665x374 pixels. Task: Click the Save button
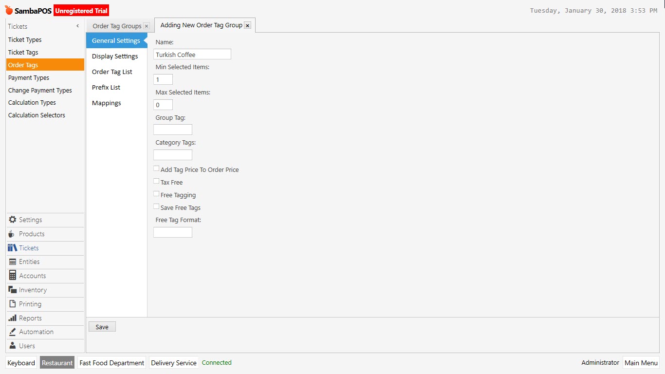coord(102,326)
